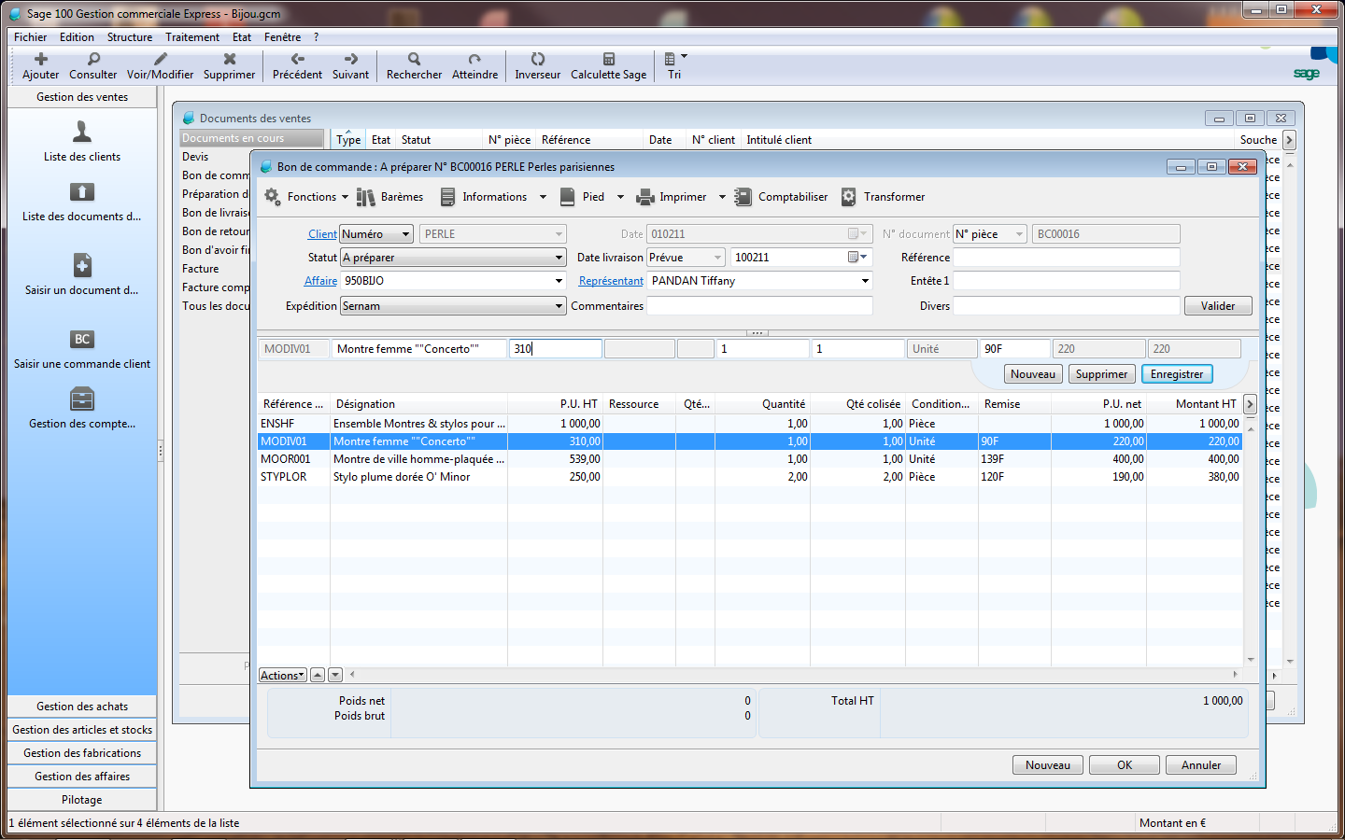
Task: Open Gestion des articles et stocks panel
Action: (82, 730)
